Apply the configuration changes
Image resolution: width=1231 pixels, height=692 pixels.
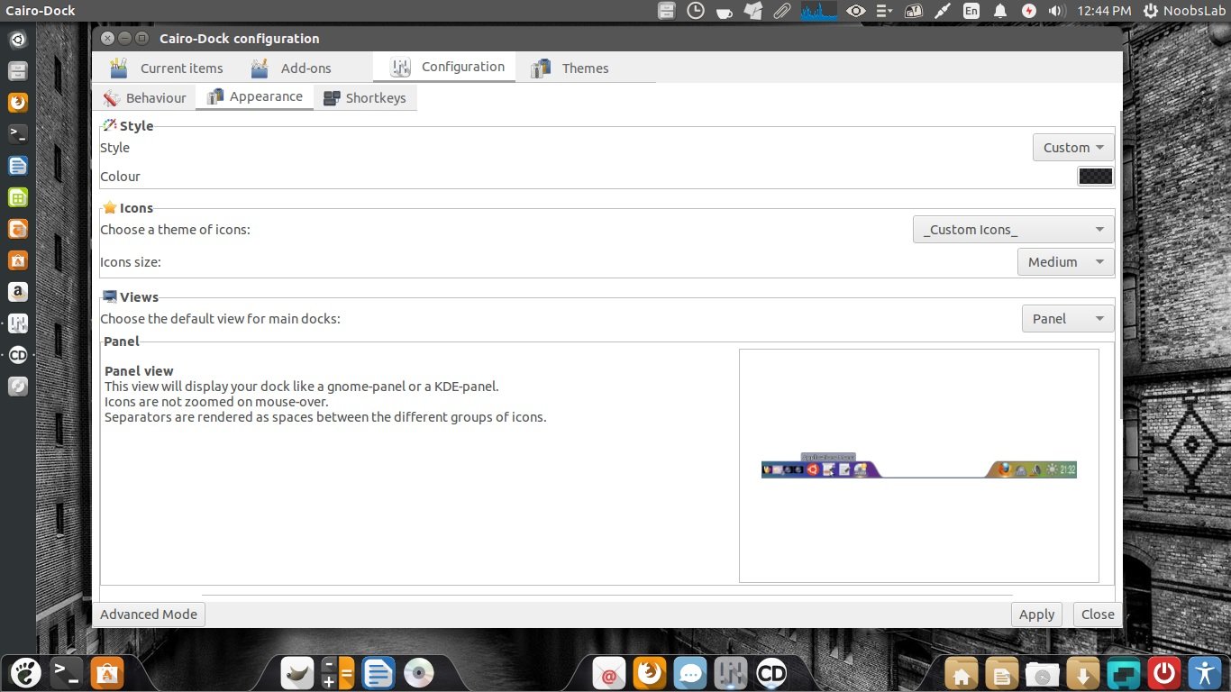tap(1036, 614)
